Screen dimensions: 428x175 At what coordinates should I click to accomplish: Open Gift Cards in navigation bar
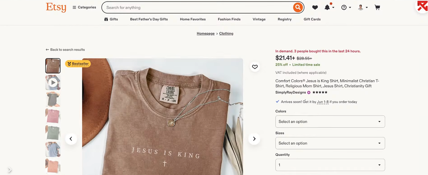click(312, 19)
